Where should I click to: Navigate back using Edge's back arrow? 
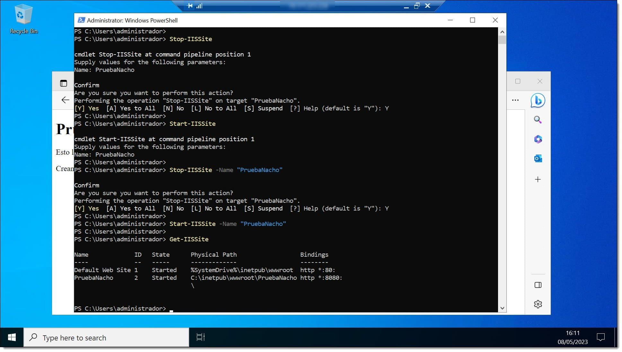point(65,100)
